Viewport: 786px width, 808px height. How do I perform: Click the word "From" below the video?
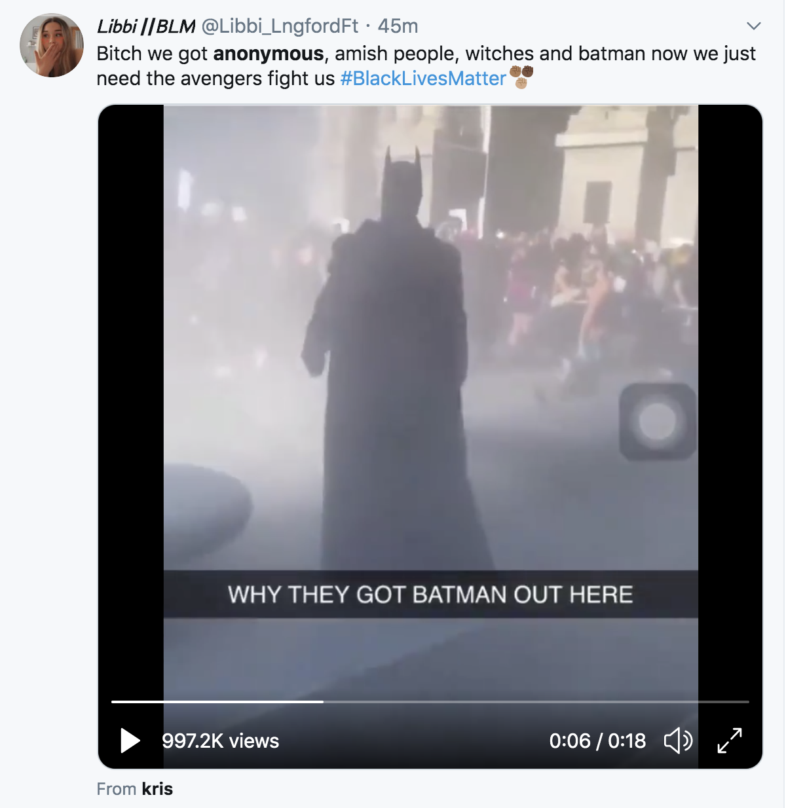(x=117, y=789)
